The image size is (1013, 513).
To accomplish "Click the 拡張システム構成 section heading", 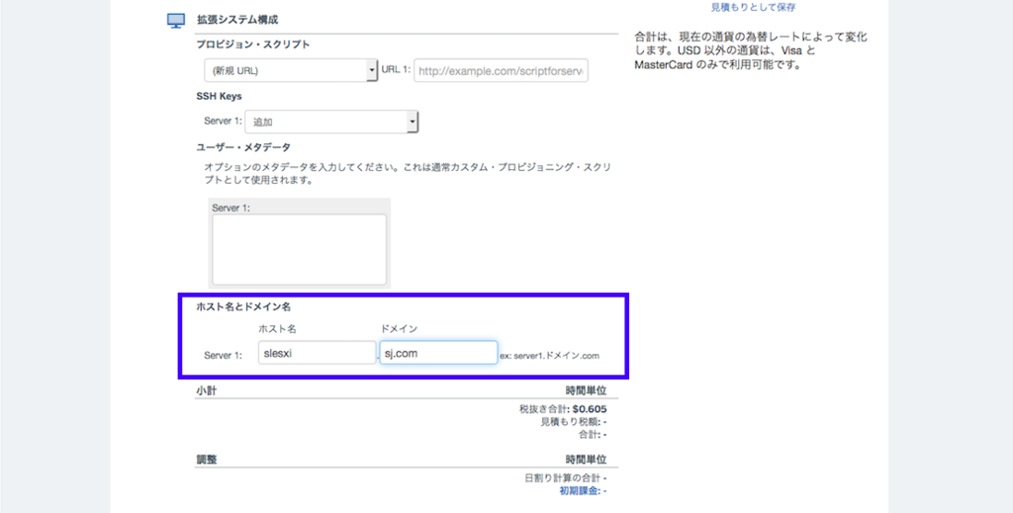I will pyautogui.click(x=237, y=20).
